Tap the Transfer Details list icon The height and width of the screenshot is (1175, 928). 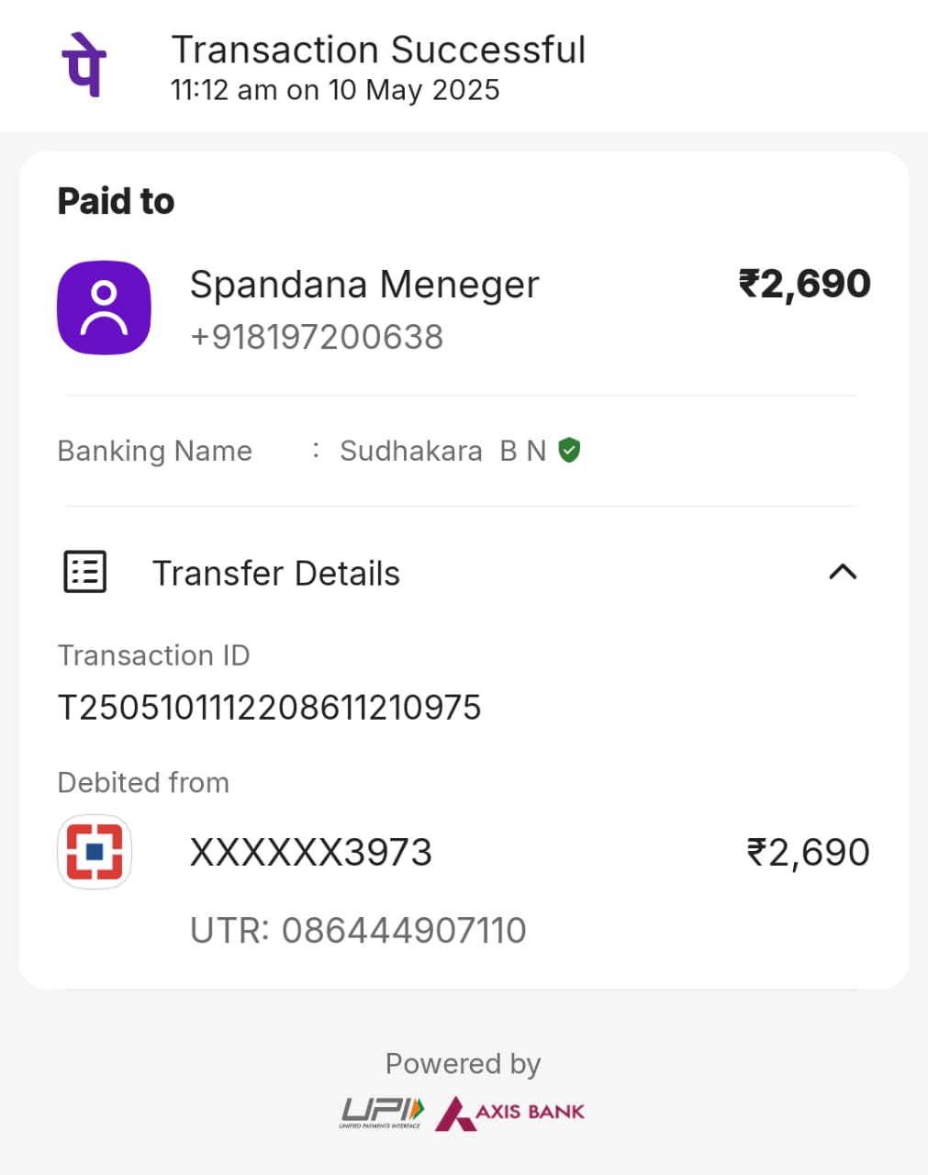pyautogui.click(x=84, y=572)
